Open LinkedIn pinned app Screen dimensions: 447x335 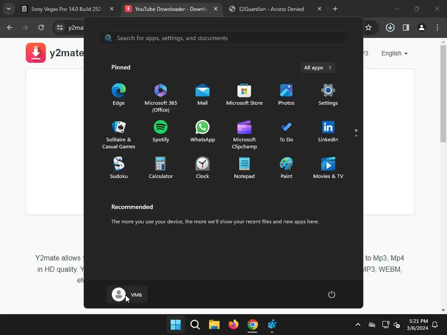(328, 132)
